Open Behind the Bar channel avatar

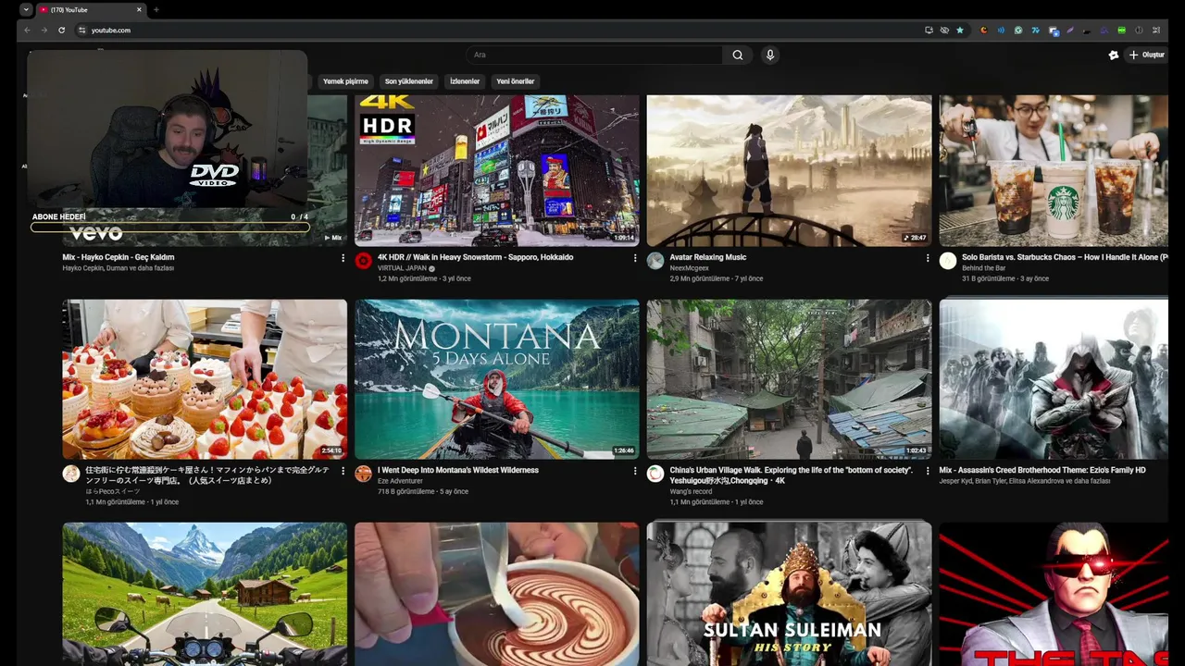pyautogui.click(x=948, y=261)
